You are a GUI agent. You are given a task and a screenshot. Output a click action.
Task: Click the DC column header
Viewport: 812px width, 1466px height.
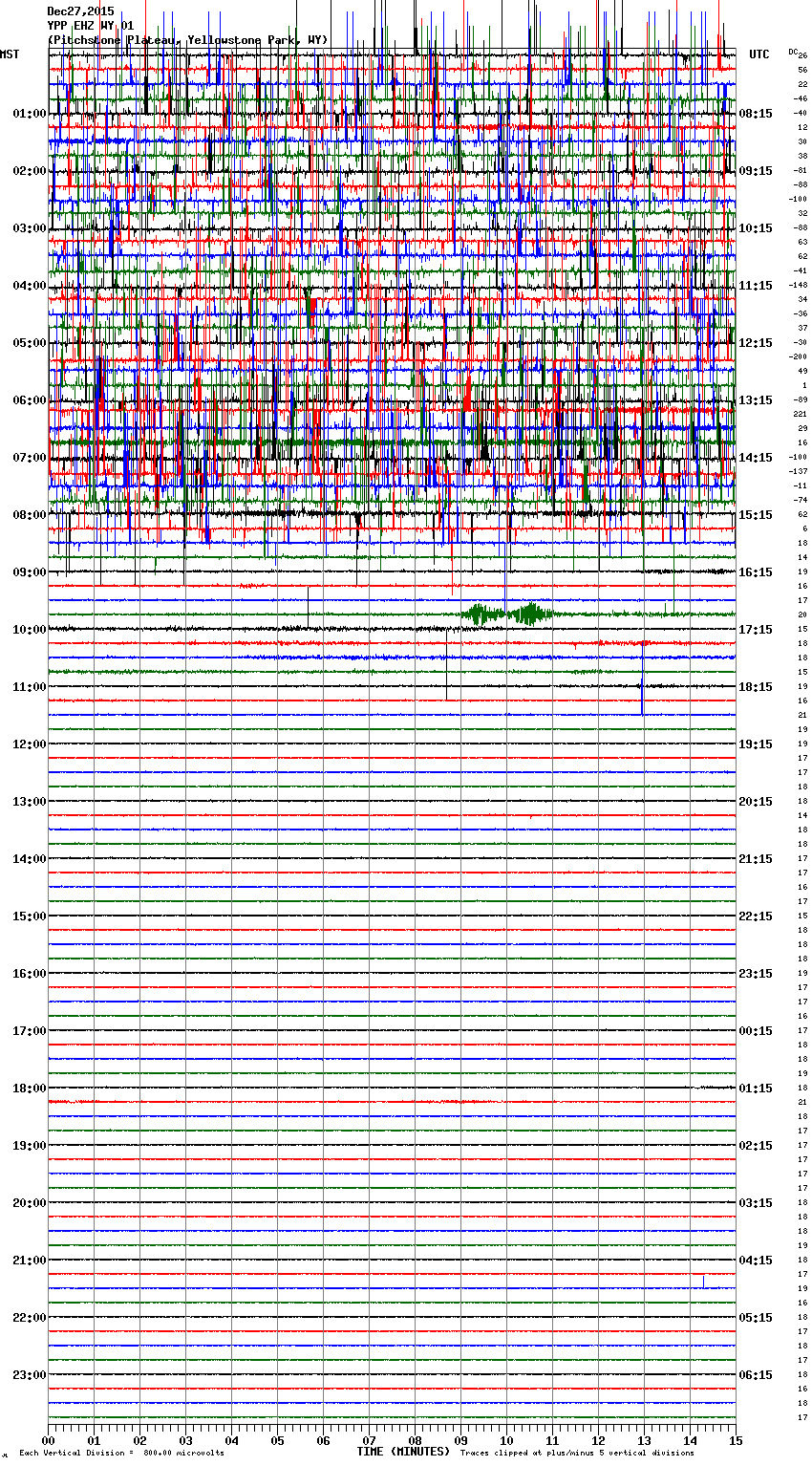(793, 52)
